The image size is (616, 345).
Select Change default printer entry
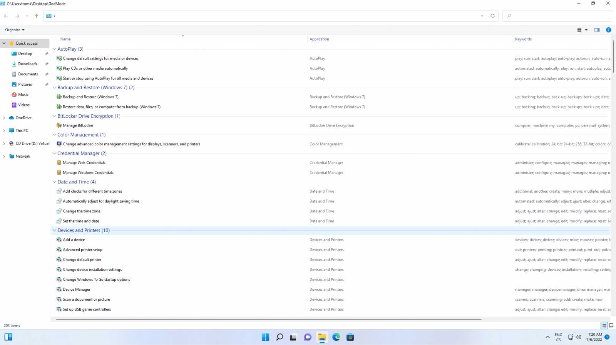pos(82,260)
